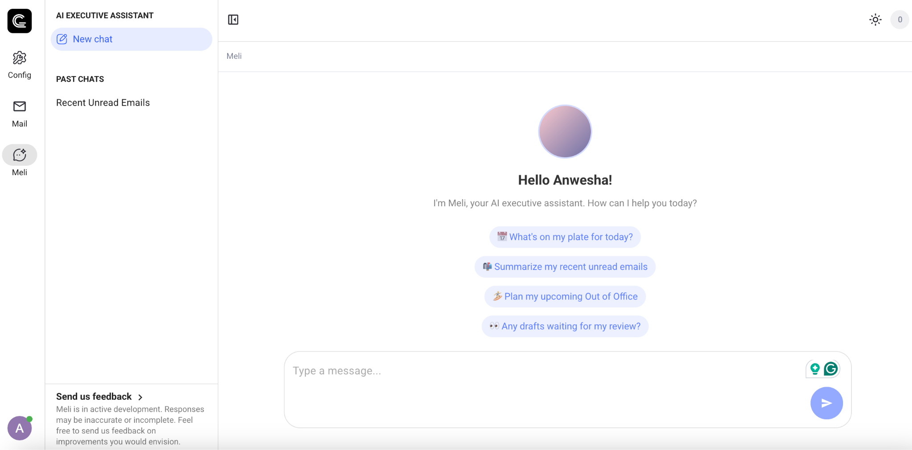The width and height of the screenshot is (912, 450).
Task: Select the Meli breadcrumb tab
Action: tap(233, 56)
